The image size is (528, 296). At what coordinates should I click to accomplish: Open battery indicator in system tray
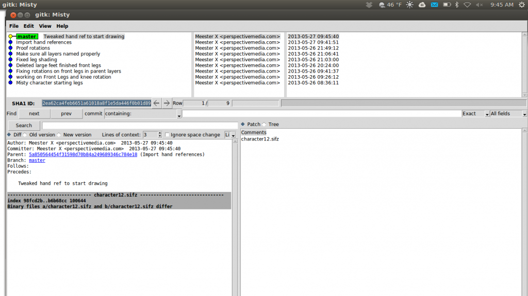click(x=447, y=5)
